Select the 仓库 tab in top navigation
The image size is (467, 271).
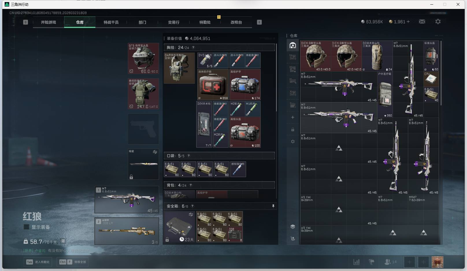(80, 22)
